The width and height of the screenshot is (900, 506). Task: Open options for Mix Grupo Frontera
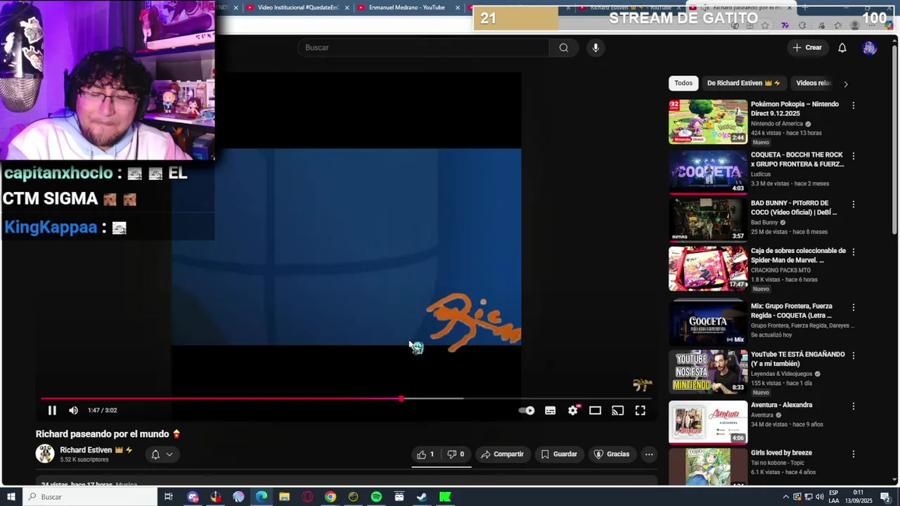[x=854, y=307]
